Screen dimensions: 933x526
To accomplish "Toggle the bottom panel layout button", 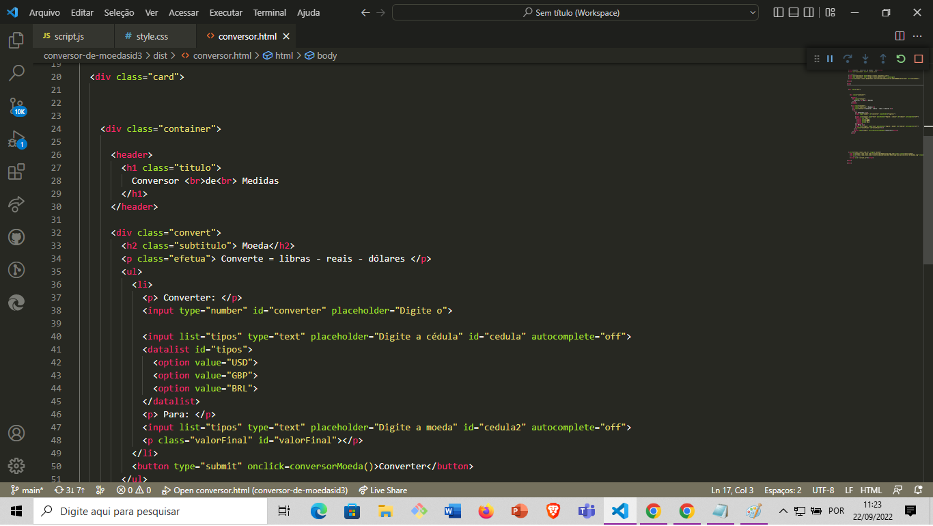I will (x=794, y=12).
